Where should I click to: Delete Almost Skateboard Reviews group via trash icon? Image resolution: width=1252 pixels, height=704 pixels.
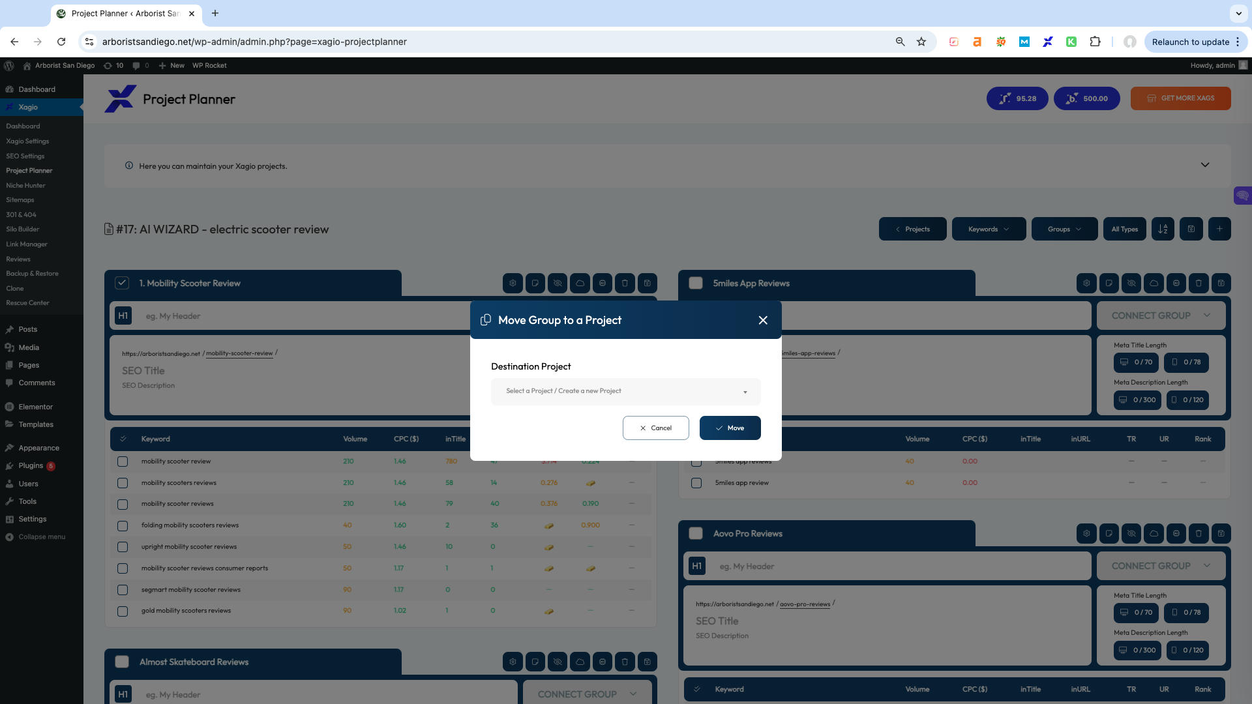[625, 662]
